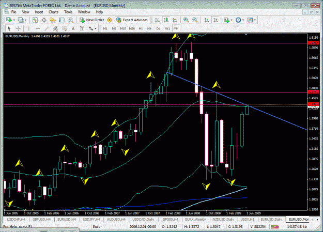Open the Window menu

point(84,12)
